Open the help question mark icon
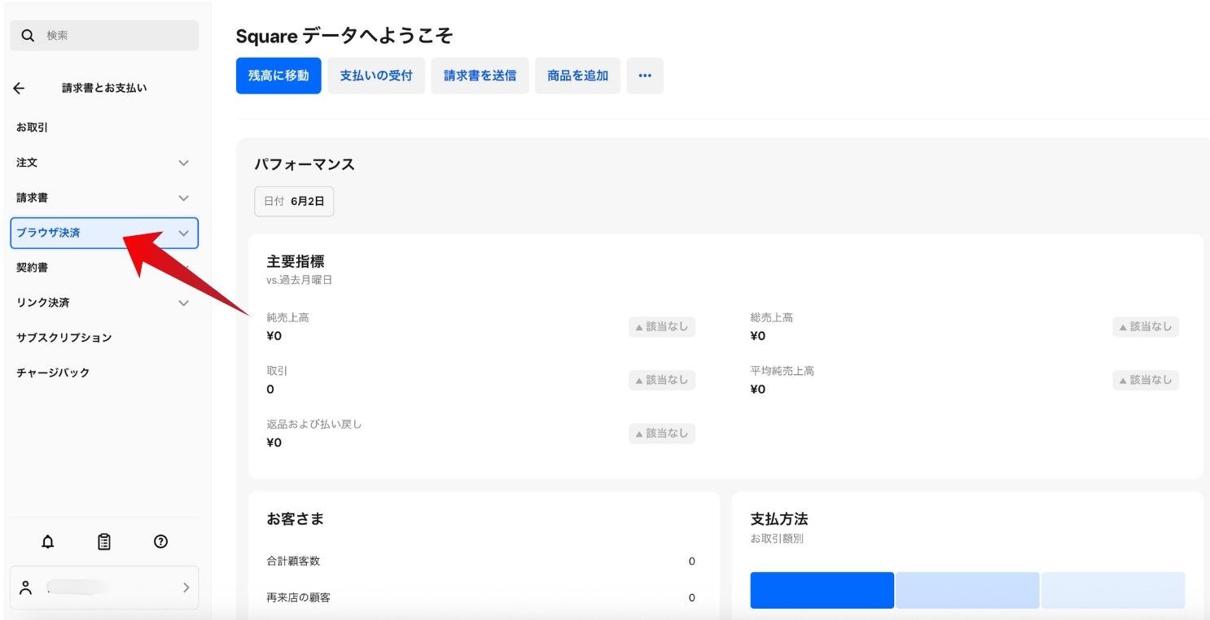This screenshot has width=1210, height=620. (160, 542)
